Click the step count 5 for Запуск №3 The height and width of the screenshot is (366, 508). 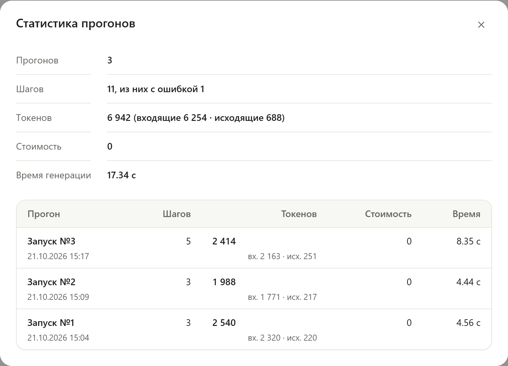click(x=188, y=241)
